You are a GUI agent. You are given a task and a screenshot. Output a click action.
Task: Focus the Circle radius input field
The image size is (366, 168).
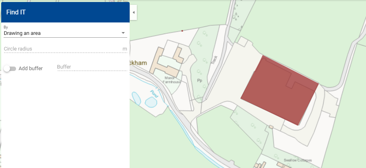pos(62,49)
